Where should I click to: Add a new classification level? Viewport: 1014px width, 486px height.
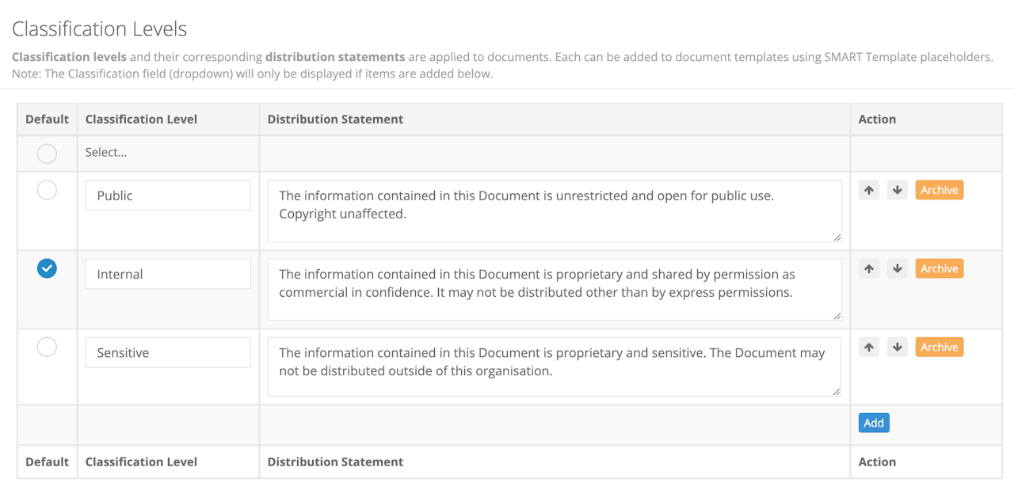point(874,423)
